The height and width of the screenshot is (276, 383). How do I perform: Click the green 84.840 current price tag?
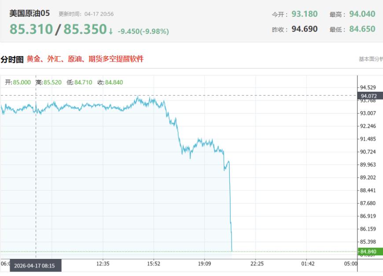point(370,252)
